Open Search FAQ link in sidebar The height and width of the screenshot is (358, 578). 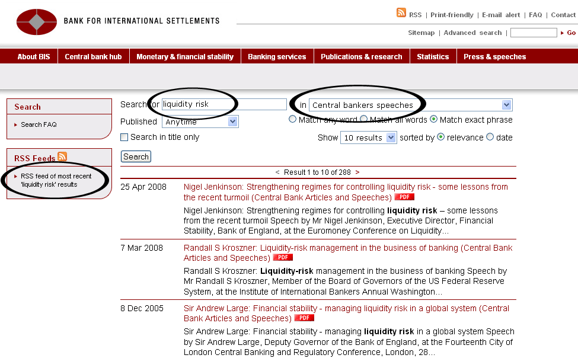(x=39, y=124)
